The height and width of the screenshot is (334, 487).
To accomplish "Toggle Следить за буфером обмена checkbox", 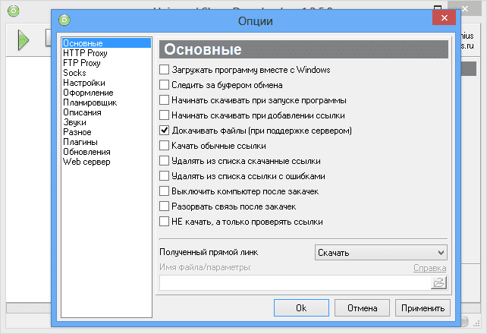I will tap(165, 85).
